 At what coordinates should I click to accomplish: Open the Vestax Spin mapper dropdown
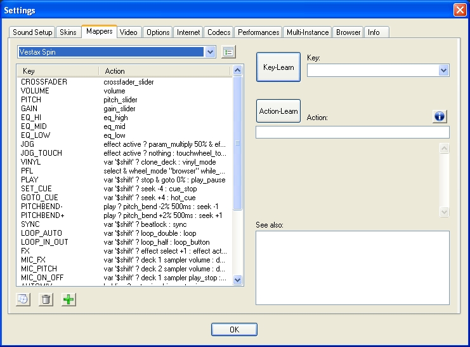click(x=211, y=52)
